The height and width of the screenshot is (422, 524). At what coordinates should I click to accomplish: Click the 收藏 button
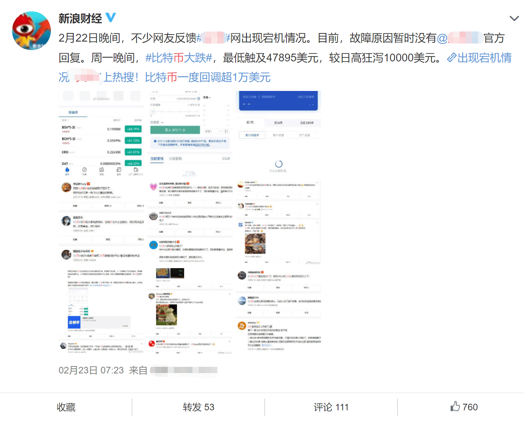point(66,407)
